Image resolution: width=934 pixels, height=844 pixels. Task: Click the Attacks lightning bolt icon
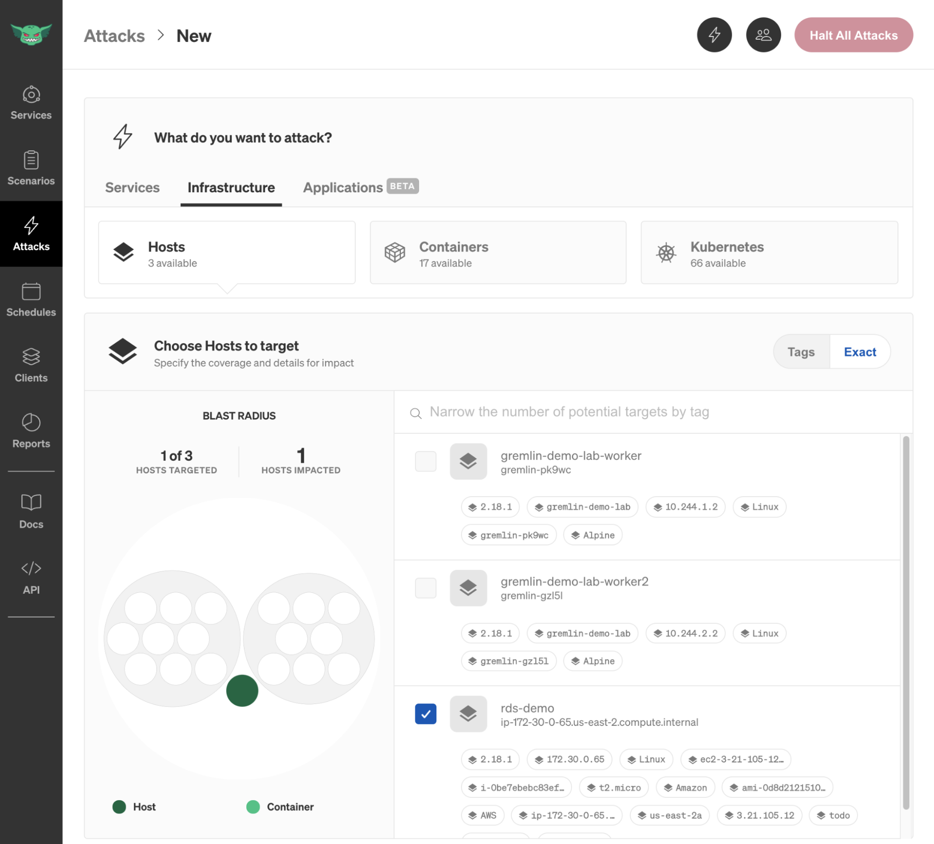[x=31, y=225]
